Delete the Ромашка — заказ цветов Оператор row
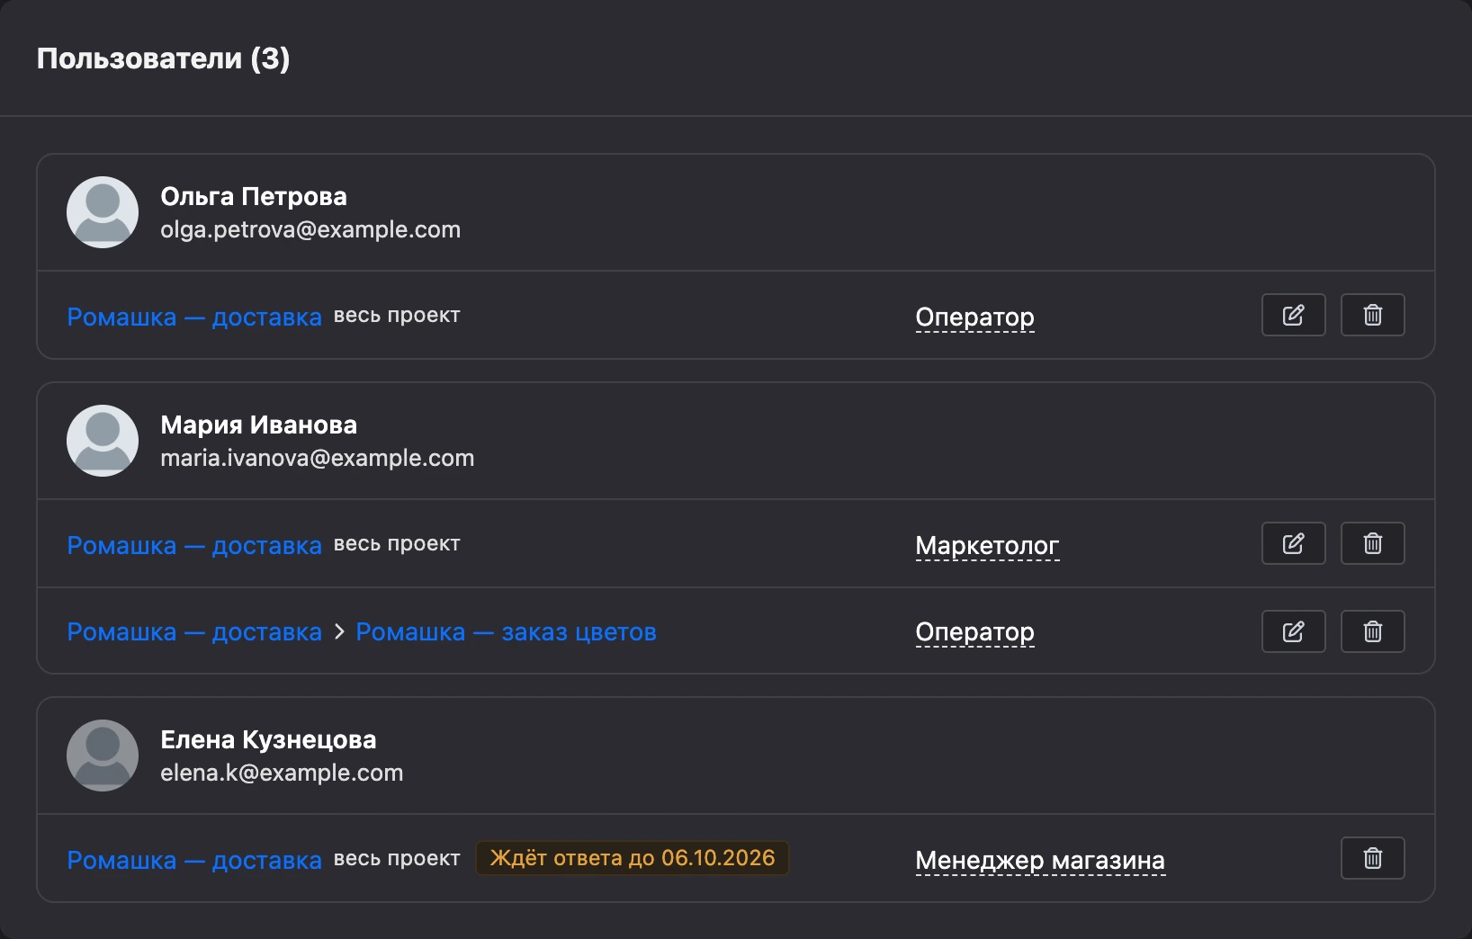 click(x=1372, y=631)
